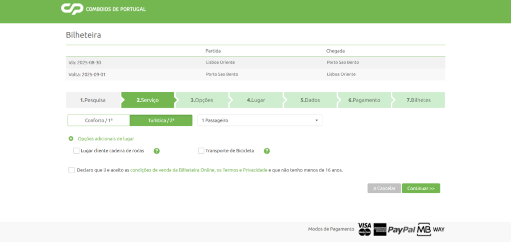Click Volta: 2025-09-01 date text
Image resolution: width=511 pixels, height=242 pixels.
(x=87, y=75)
